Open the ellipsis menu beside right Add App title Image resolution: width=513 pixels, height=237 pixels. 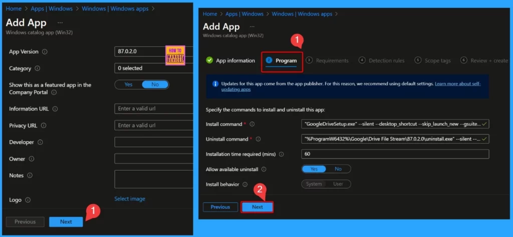[252, 26]
